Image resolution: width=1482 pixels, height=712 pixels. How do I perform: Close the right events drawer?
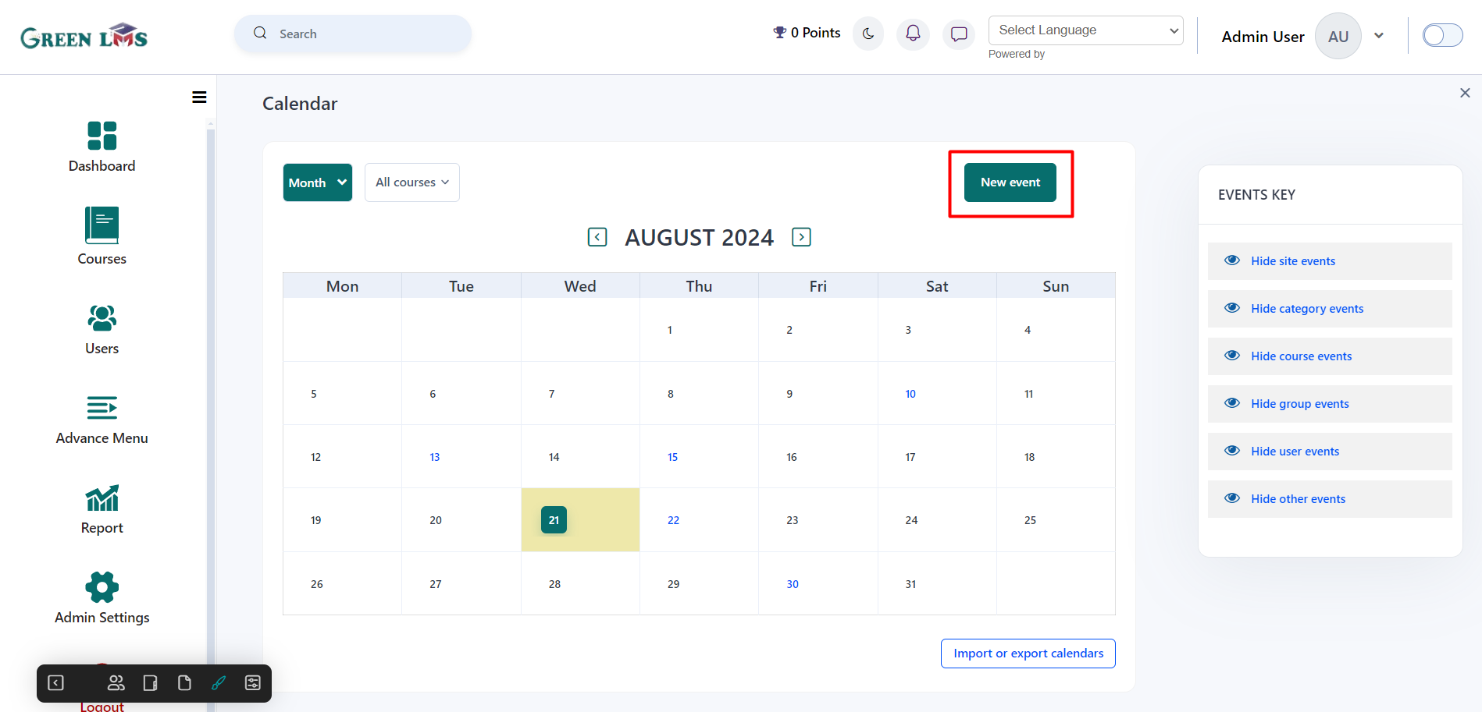[x=1465, y=93]
